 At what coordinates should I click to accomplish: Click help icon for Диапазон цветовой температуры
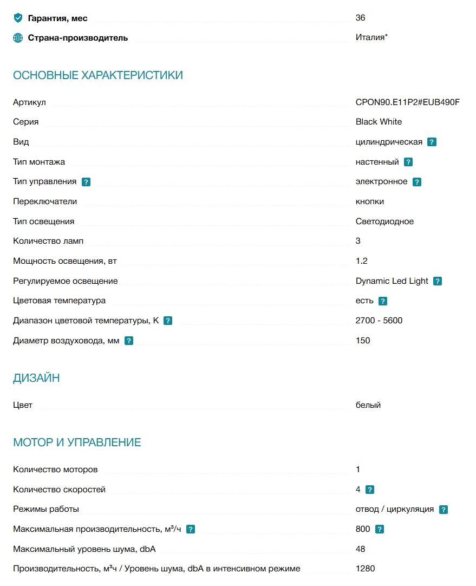point(168,321)
